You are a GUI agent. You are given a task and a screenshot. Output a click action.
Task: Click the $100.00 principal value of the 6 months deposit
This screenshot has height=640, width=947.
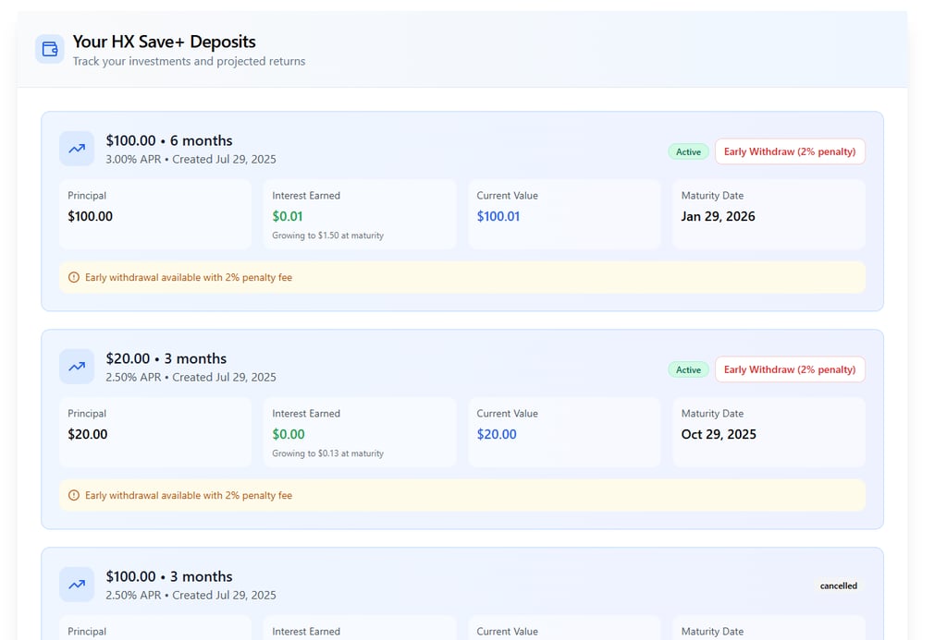click(90, 216)
